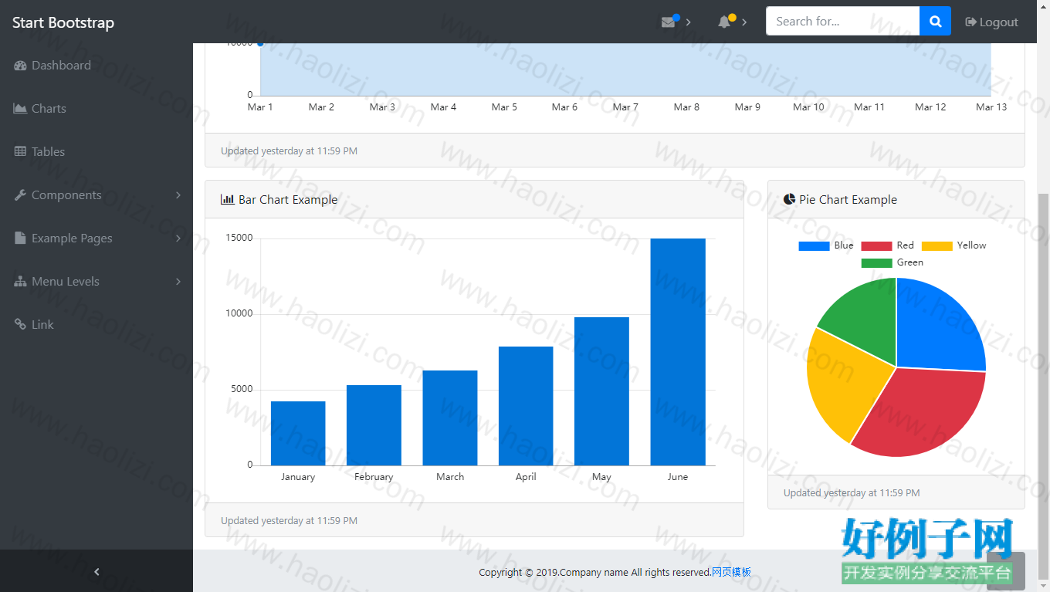
Task: Click the Copyright 2019 footer text
Action: [594, 572]
